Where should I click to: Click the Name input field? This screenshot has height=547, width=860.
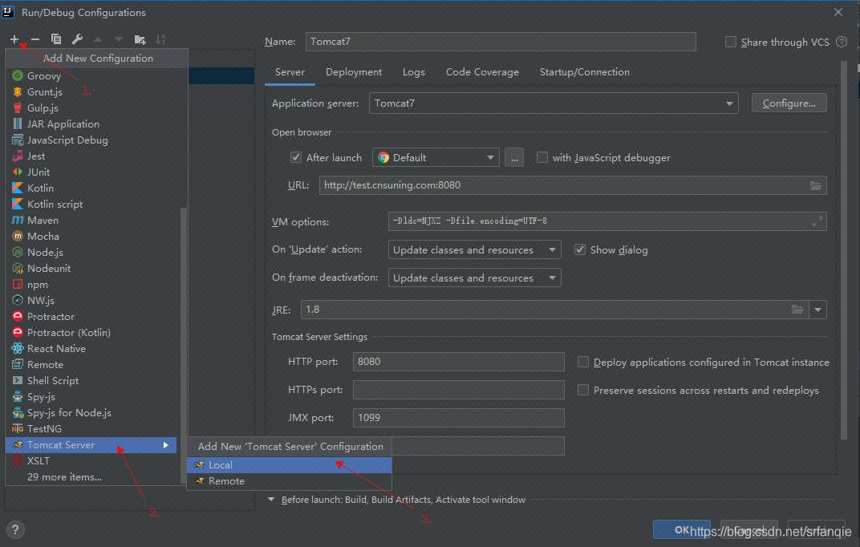(501, 42)
